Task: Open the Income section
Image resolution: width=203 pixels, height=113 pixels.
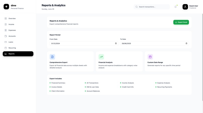Action: (x=18, y=24)
